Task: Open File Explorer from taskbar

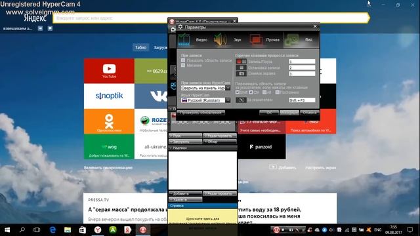Action: pyautogui.click(x=68, y=230)
